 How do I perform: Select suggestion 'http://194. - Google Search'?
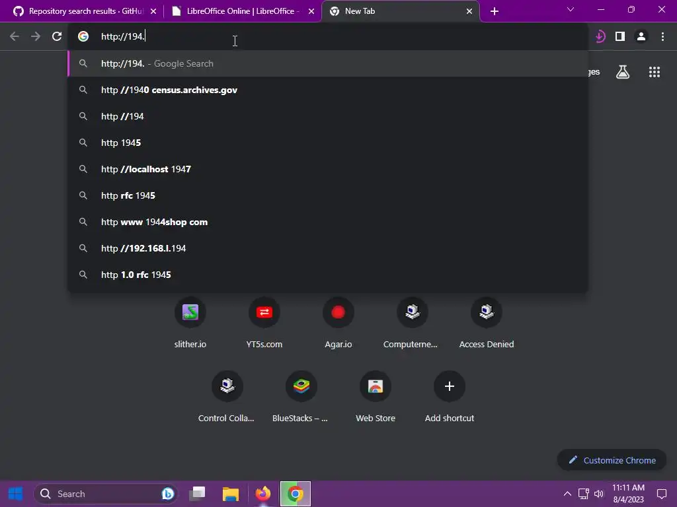coord(328,63)
